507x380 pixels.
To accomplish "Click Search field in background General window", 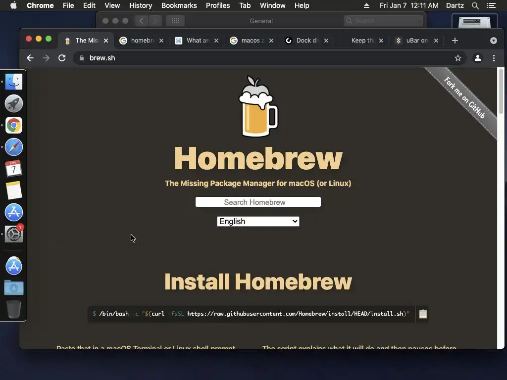I will click(384, 21).
